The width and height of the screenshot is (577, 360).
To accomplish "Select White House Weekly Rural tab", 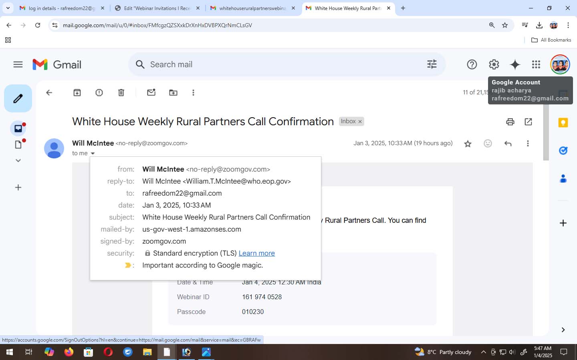I will coord(347,8).
